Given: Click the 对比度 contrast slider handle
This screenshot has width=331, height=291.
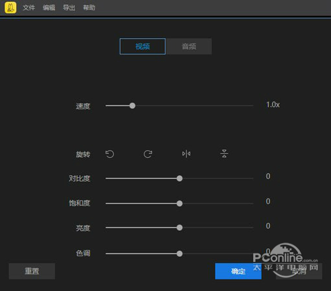Looking at the screenshot, I should coord(179,178).
